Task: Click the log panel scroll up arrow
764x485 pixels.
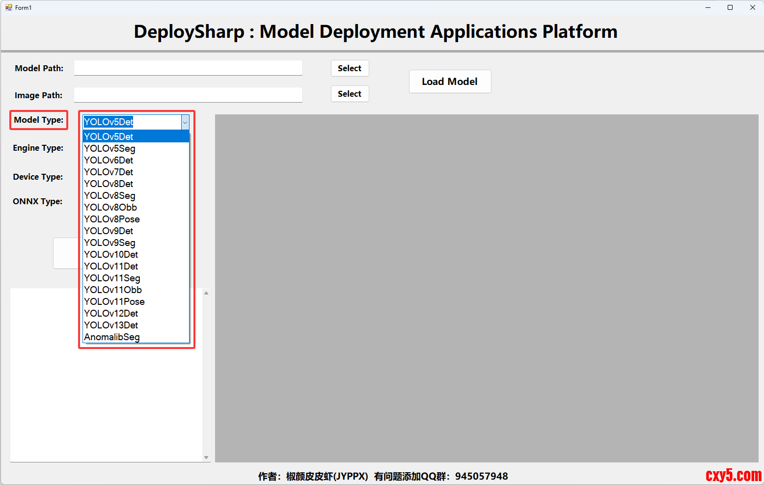Action: click(x=206, y=293)
